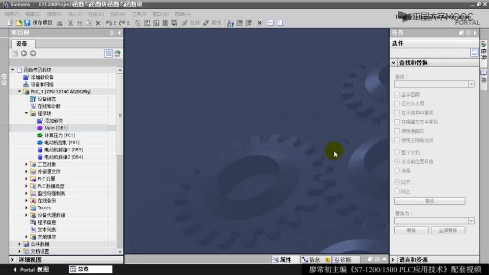The image size is (489, 275).
Task: Paste using the toolbar paste icon
Action: tap(89, 23)
